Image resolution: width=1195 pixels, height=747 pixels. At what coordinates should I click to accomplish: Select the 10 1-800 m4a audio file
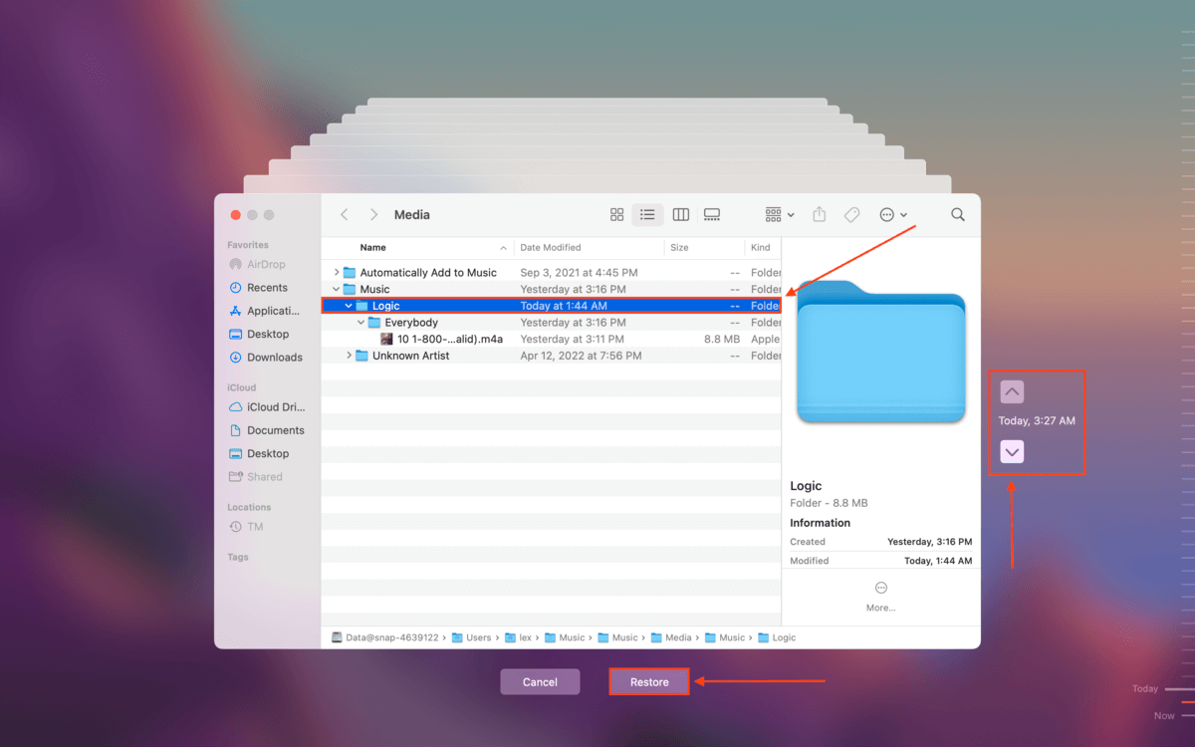552,339
